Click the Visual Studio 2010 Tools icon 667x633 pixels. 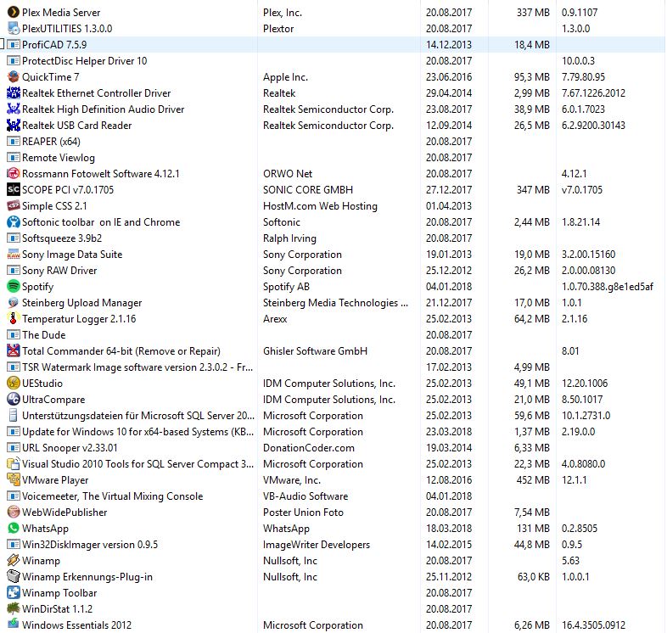(14, 463)
